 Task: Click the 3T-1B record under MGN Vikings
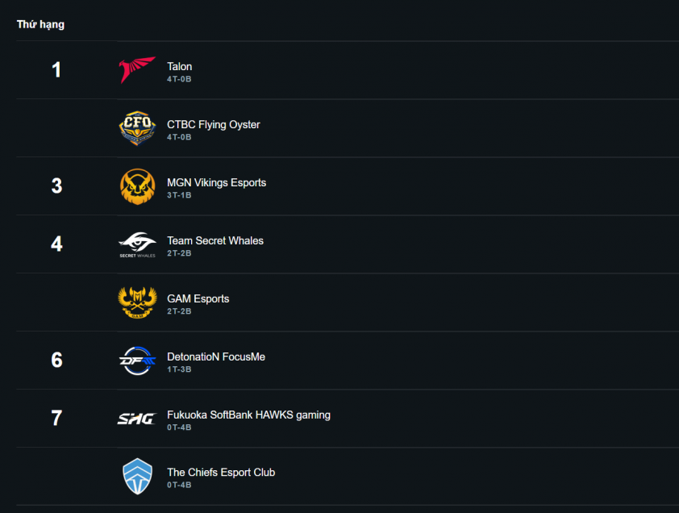179,195
